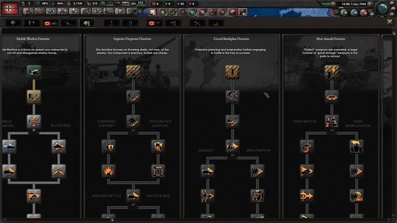Image resolution: width=397 pixels, height=223 pixels.
Task: Open the Trade icon in the top bar
Action: click(74, 11)
